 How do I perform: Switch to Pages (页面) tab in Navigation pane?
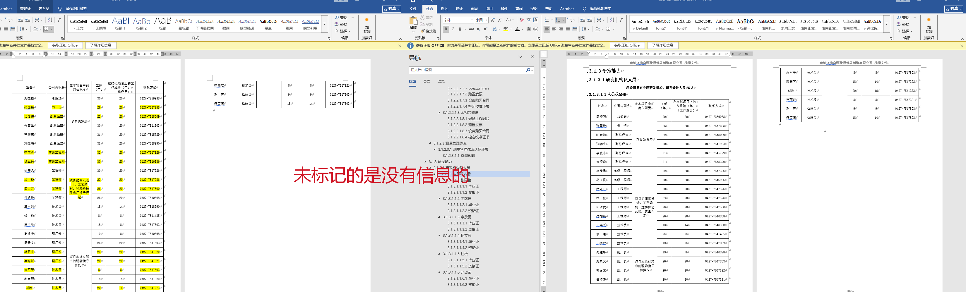tap(427, 81)
